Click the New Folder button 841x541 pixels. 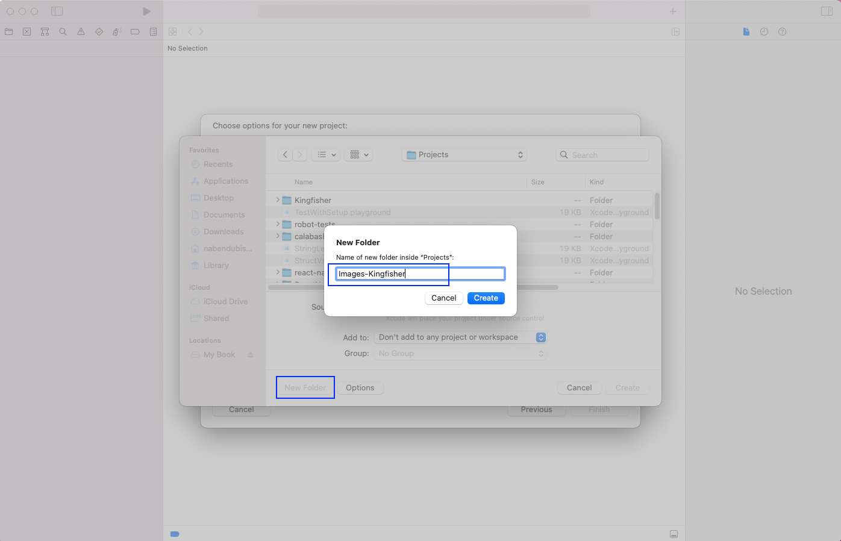(x=305, y=388)
